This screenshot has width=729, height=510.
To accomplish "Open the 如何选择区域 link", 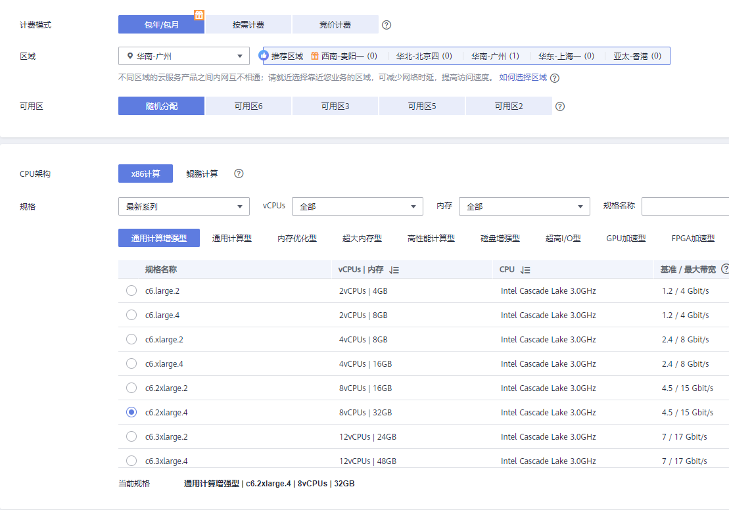I will 523,77.
